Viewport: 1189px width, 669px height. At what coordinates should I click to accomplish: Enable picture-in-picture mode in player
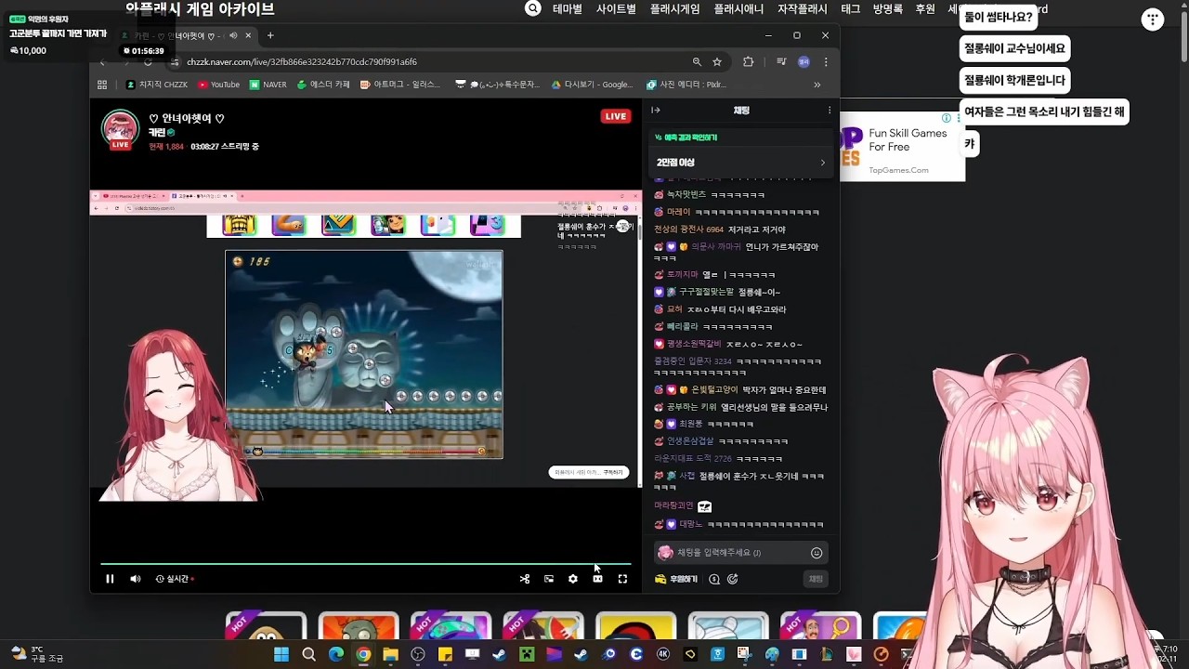point(549,579)
